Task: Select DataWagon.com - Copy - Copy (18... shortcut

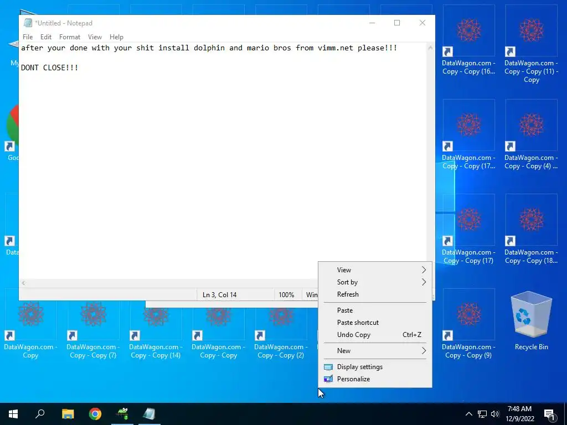Action: 531,229
